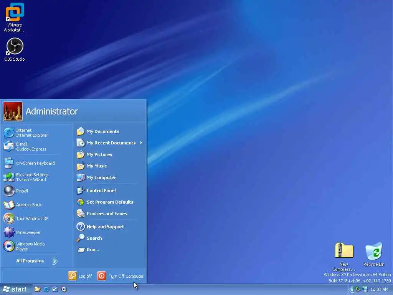Screen dimensions: 393x295
Task: Click the Administrator chess user picture
Action: (x=13, y=111)
